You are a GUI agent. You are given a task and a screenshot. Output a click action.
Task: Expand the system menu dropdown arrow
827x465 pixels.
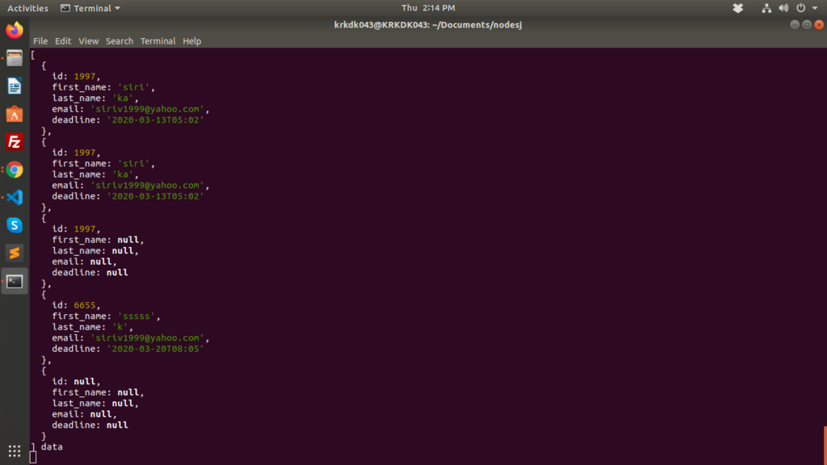coord(813,8)
